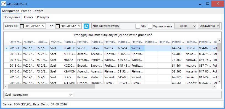Expand the Akcja dropdown
Image resolution: width=225 pixels, height=109 pixels.
(186, 26)
